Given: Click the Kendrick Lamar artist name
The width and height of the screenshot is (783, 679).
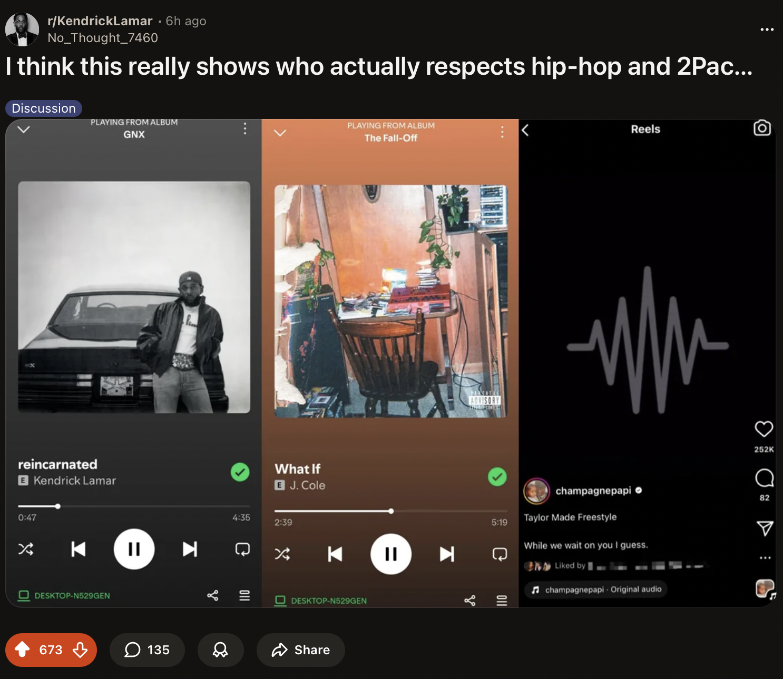Looking at the screenshot, I should pos(75,481).
